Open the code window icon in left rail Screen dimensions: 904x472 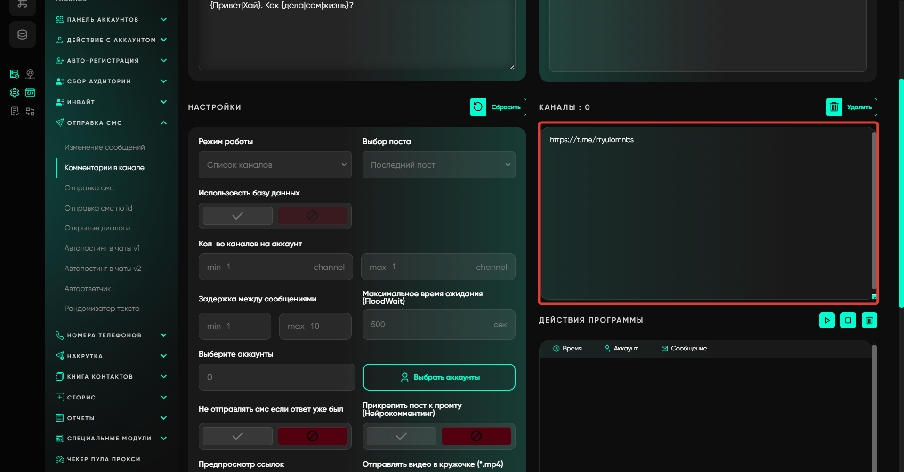pyautogui.click(x=30, y=93)
